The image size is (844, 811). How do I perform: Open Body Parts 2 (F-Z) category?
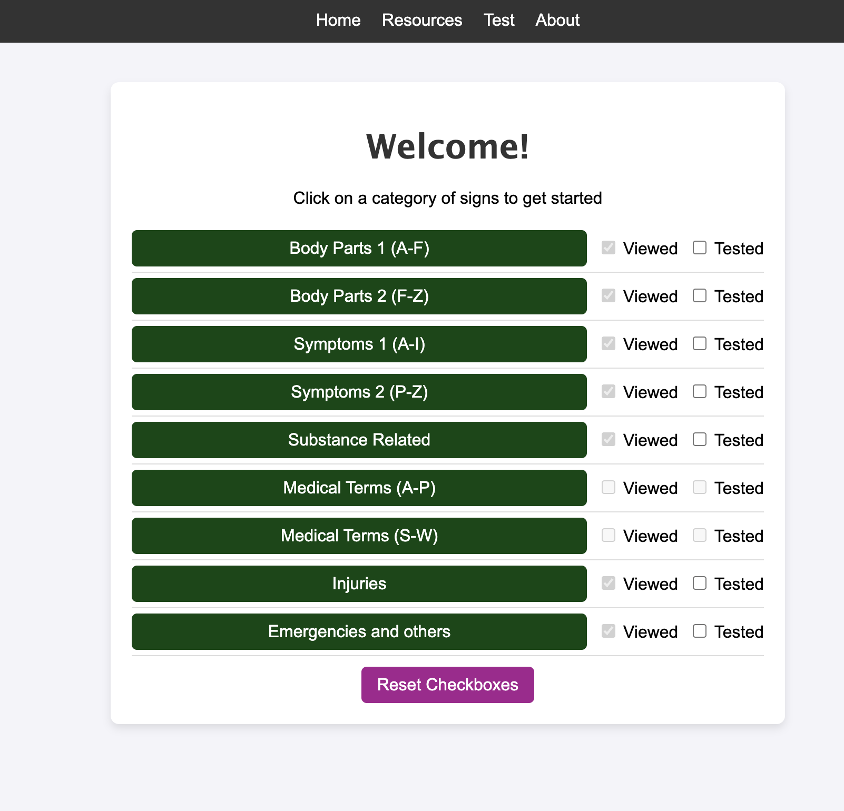click(359, 296)
